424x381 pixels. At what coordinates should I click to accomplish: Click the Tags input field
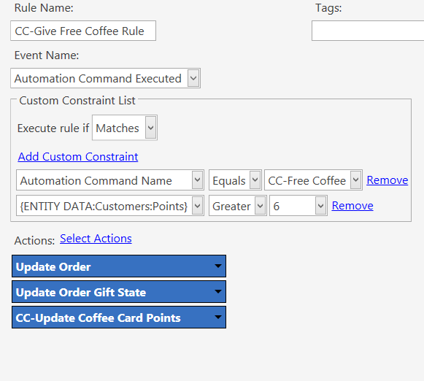(x=368, y=31)
